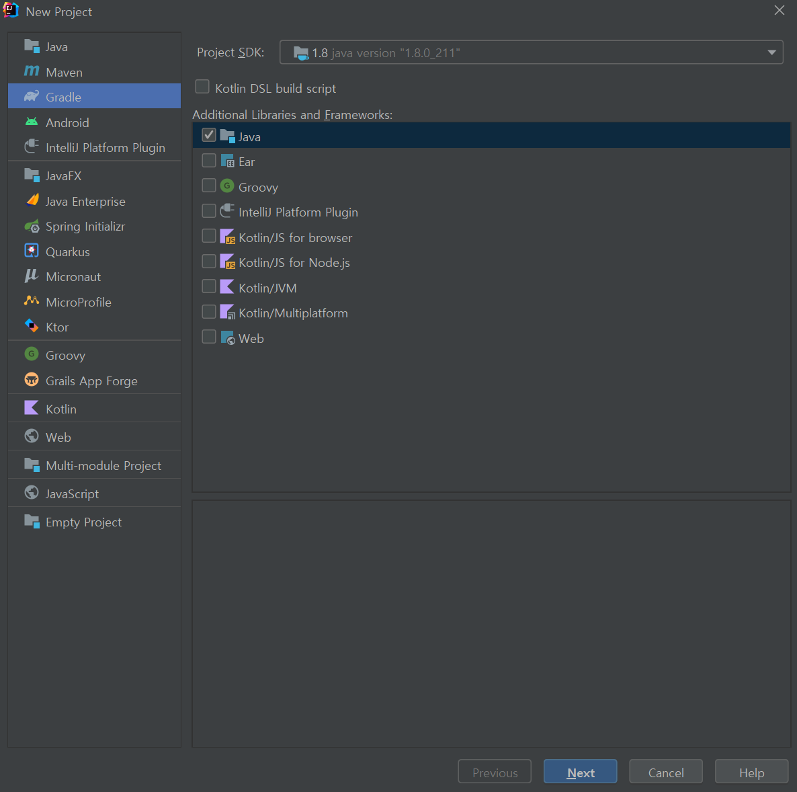Screen dimensions: 797x792
Task: Click the framework description empty panel
Action: coord(491,624)
